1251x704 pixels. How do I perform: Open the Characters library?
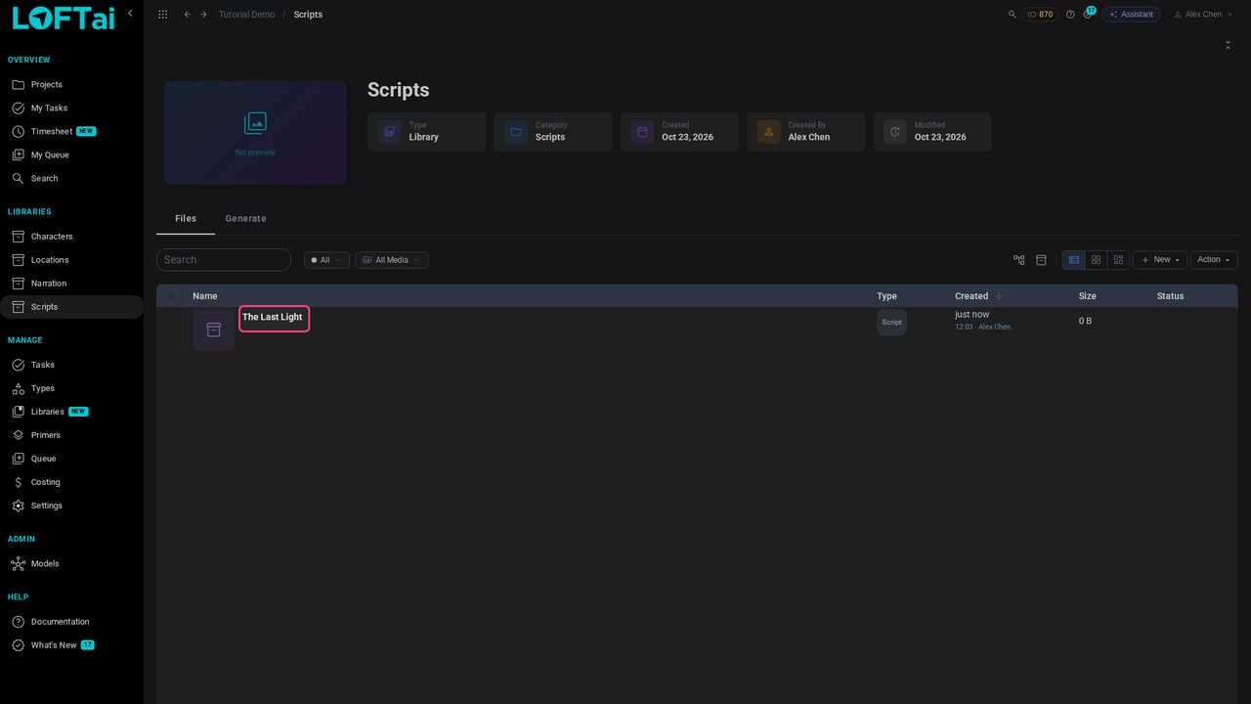71,237
